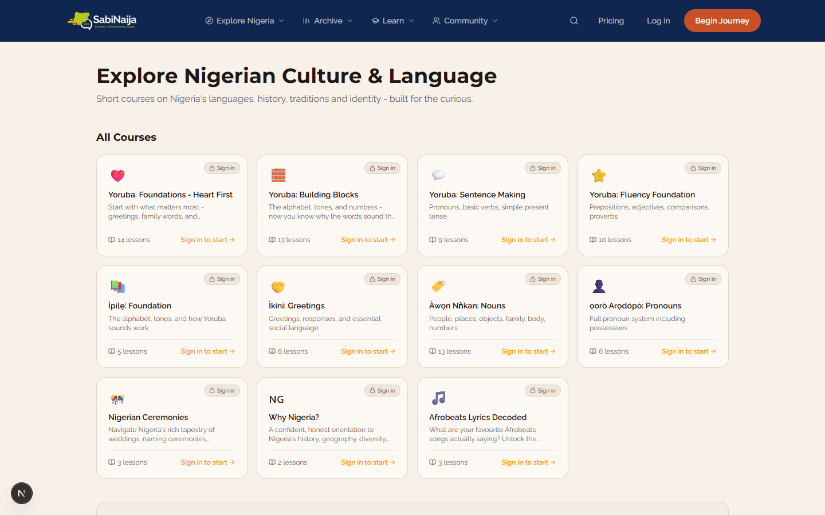825x515 pixels.
Task: Click Sign in lock badge on Sentence Making card
Action: pyautogui.click(x=543, y=168)
